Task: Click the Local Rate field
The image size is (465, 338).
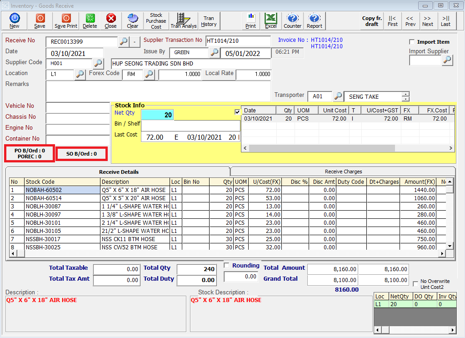Action: [254, 74]
